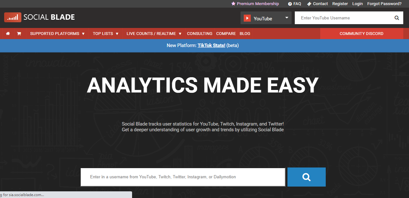
Task: Click the ticket icon beside Contact
Action: (x=309, y=4)
